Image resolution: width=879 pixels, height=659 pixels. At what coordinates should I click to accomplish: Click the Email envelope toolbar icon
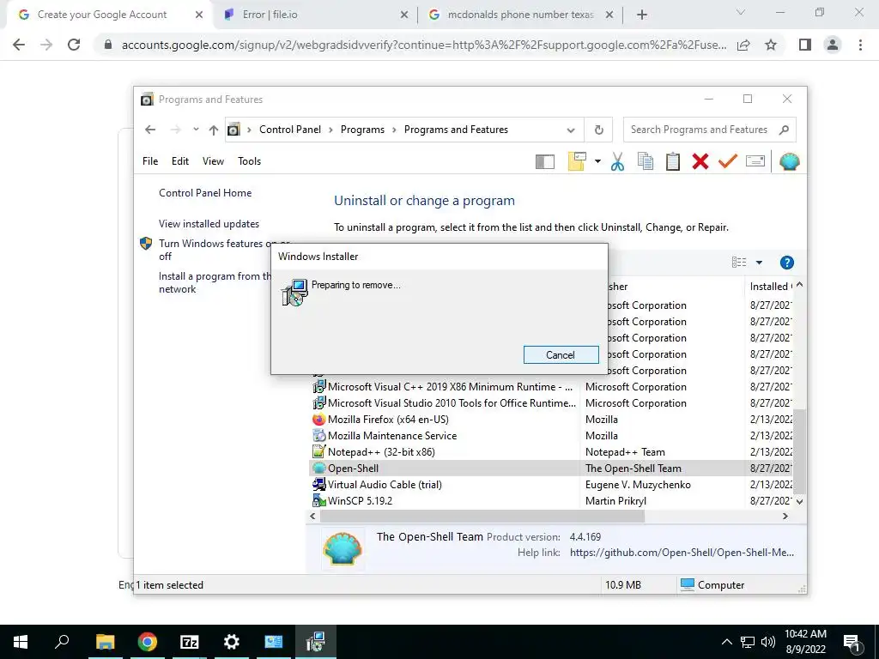coord(755,161)
